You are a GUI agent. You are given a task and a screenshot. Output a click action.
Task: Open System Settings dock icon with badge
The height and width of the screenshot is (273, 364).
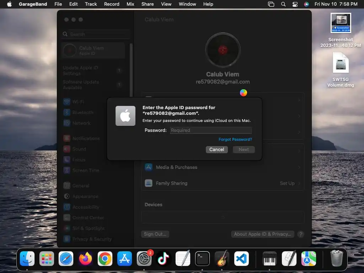pyautogui.click(x=144, y=258)
